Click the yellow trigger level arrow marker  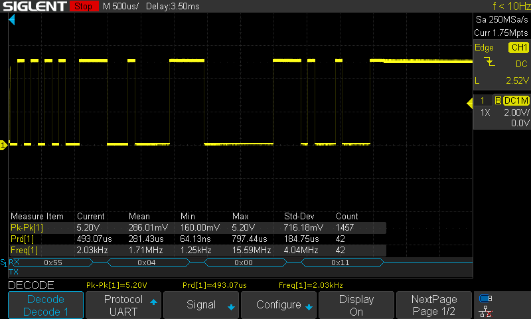coord(470,103)
